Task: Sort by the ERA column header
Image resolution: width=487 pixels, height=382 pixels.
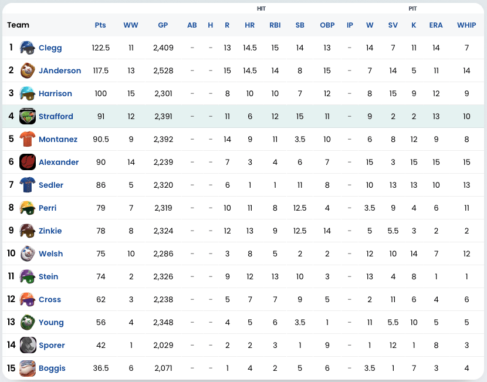Action: click(x=436, y=25)
